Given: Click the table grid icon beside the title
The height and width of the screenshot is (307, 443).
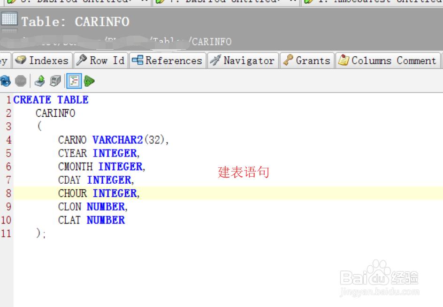Looking at the screenshot, I should tap(9, 20).
